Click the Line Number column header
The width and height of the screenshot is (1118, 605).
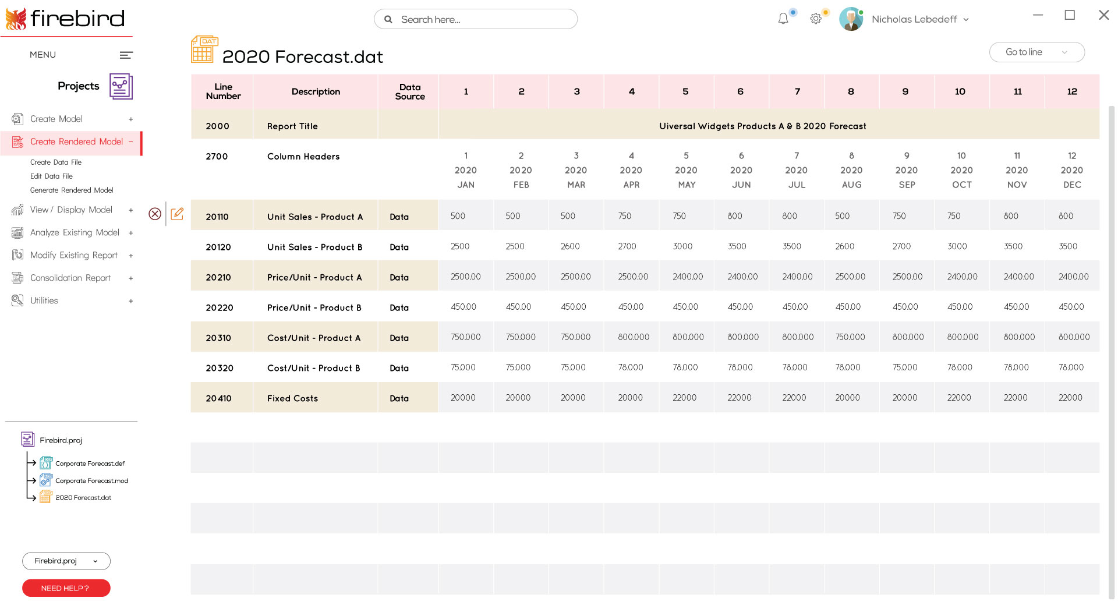pos(222,91)
